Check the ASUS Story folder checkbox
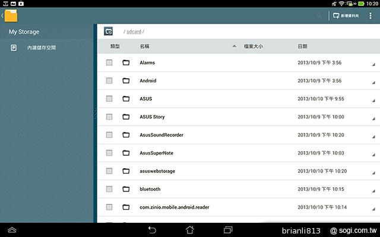 [x=109, y=117]
